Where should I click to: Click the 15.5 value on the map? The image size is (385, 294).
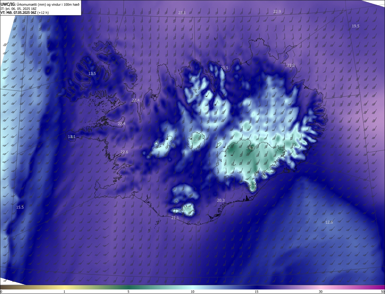[x=20, y=207]
